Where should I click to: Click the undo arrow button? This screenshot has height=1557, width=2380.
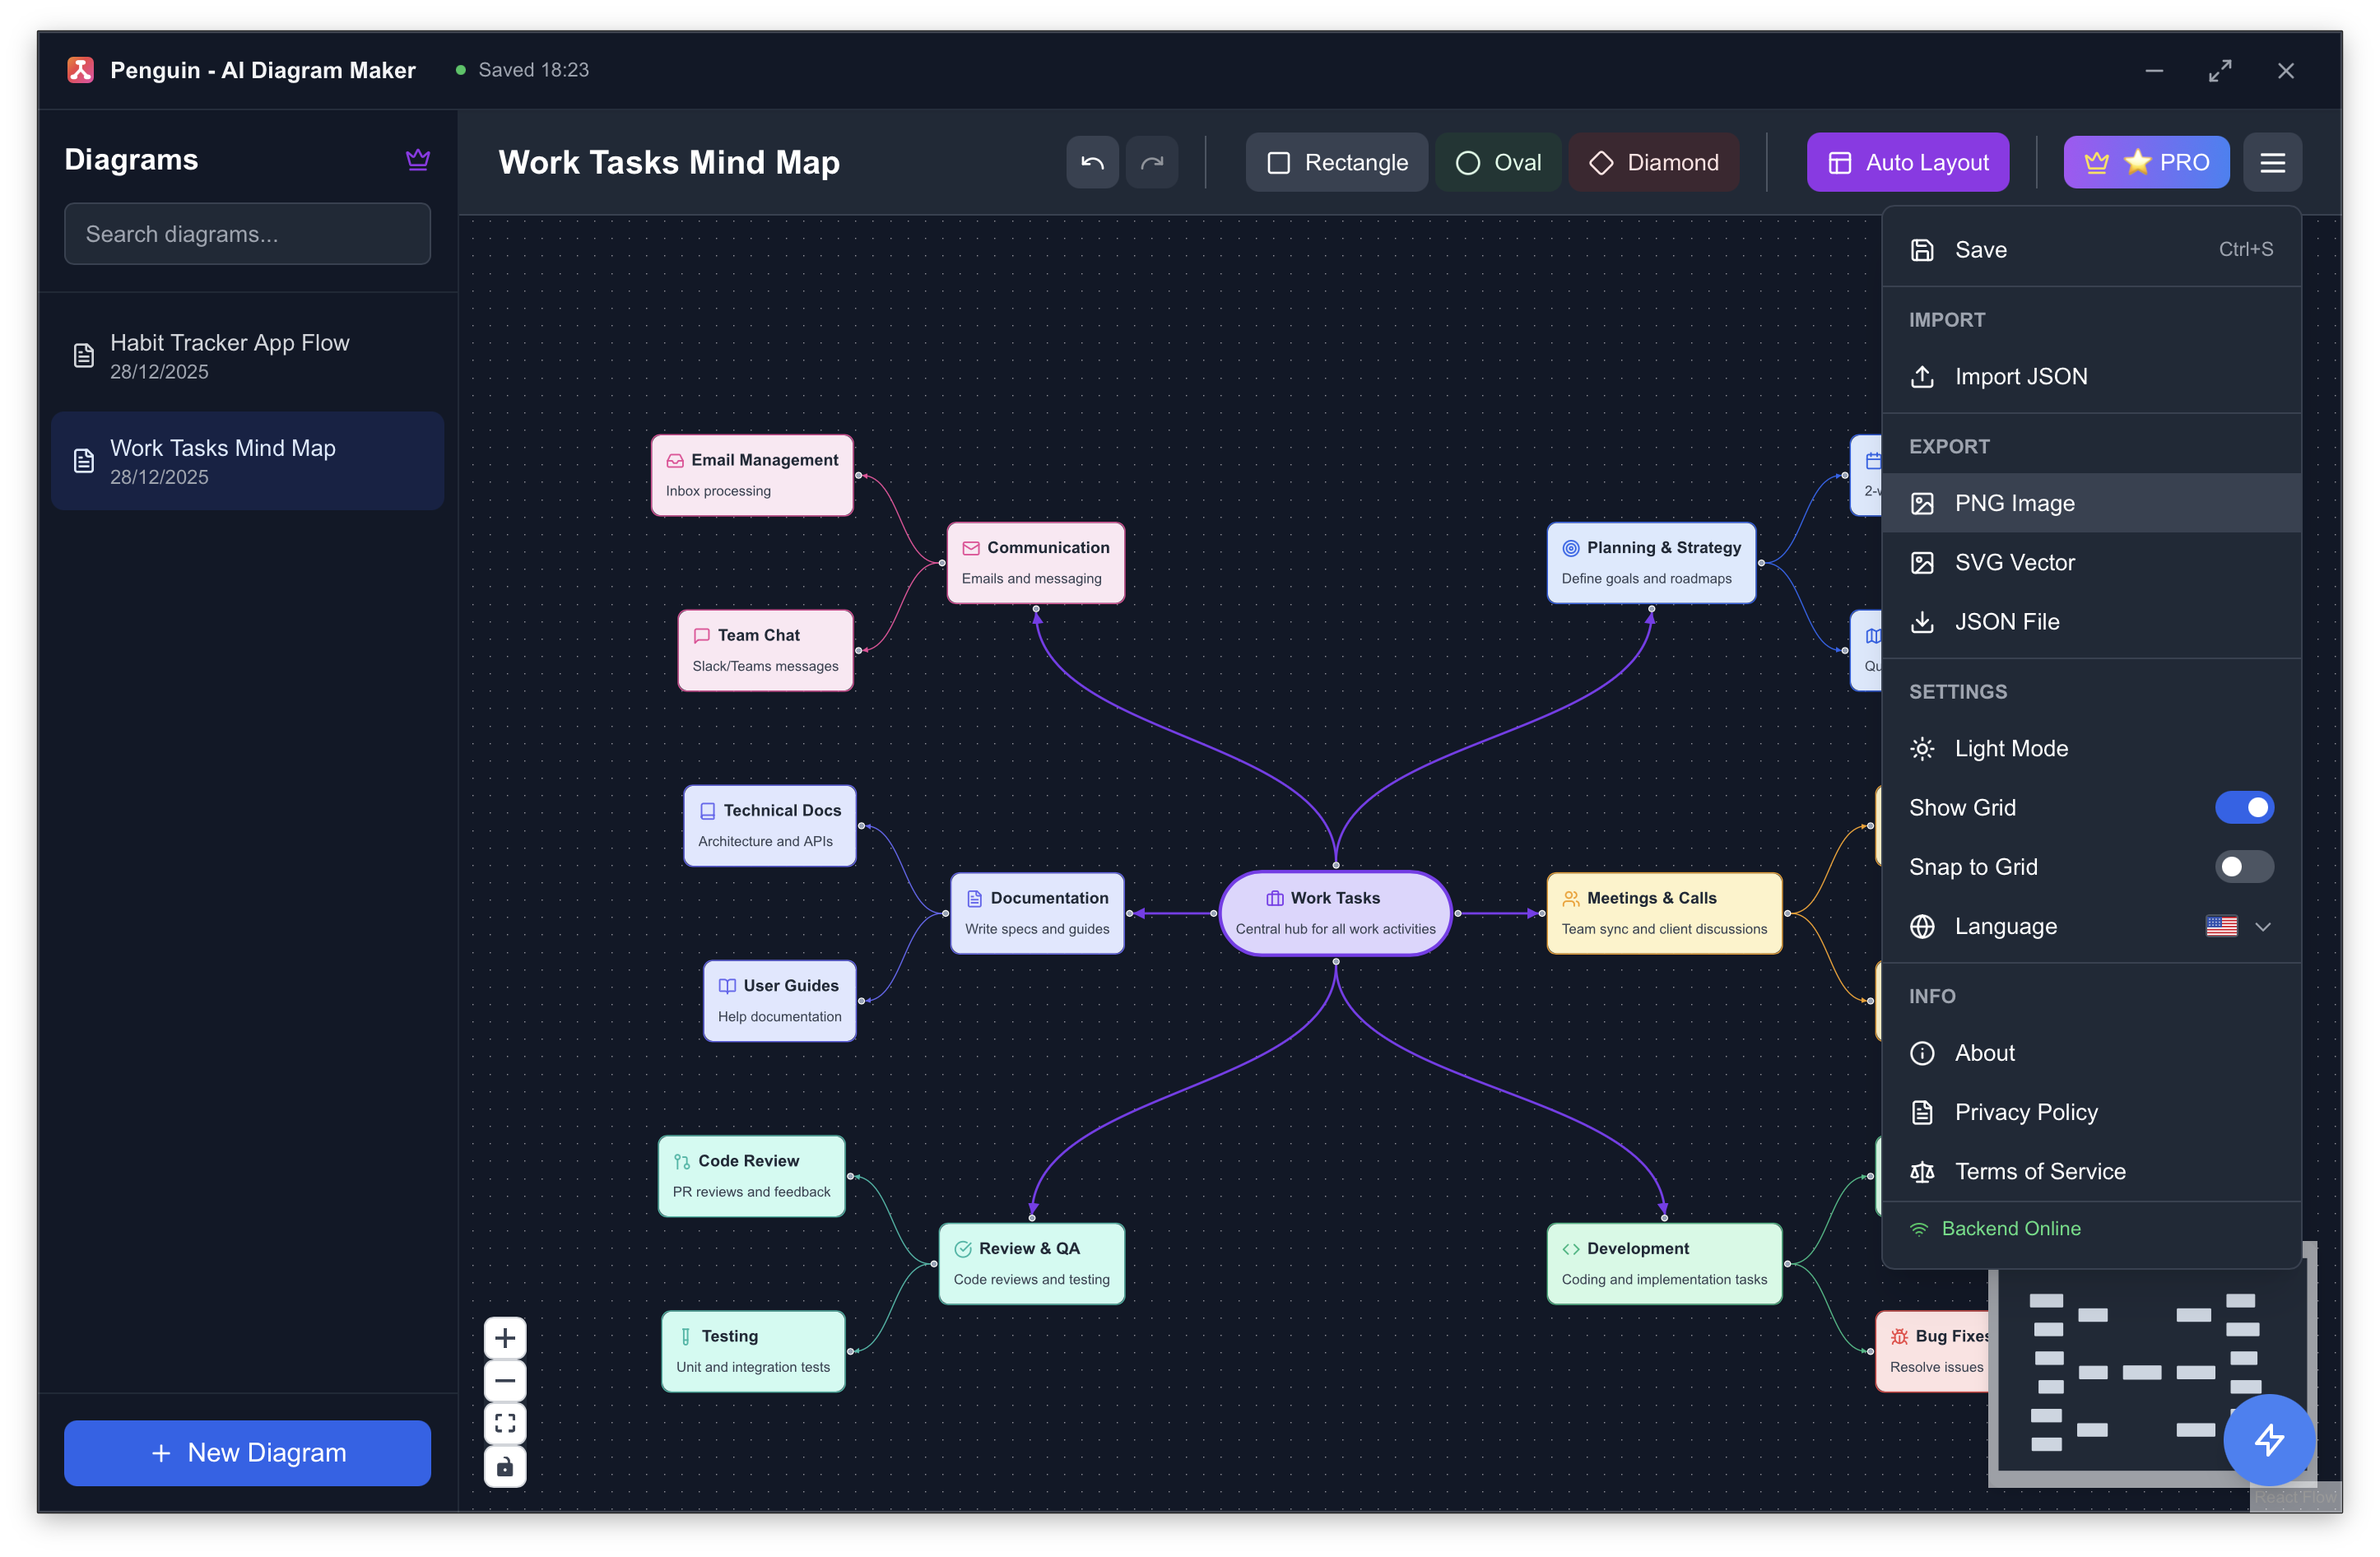pyautogui.click(x=1092, y=162)
